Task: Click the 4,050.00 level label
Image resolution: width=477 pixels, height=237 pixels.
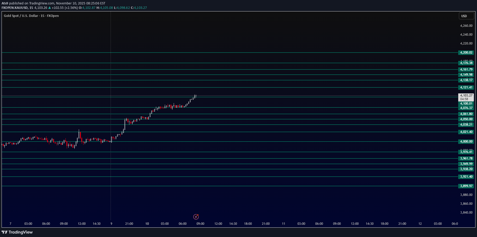Action: [x=466, y=119]
